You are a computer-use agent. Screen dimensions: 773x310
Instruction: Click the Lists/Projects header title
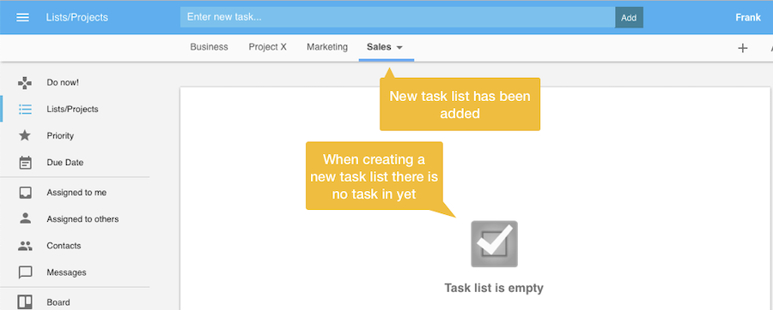[x=77, y=18]
